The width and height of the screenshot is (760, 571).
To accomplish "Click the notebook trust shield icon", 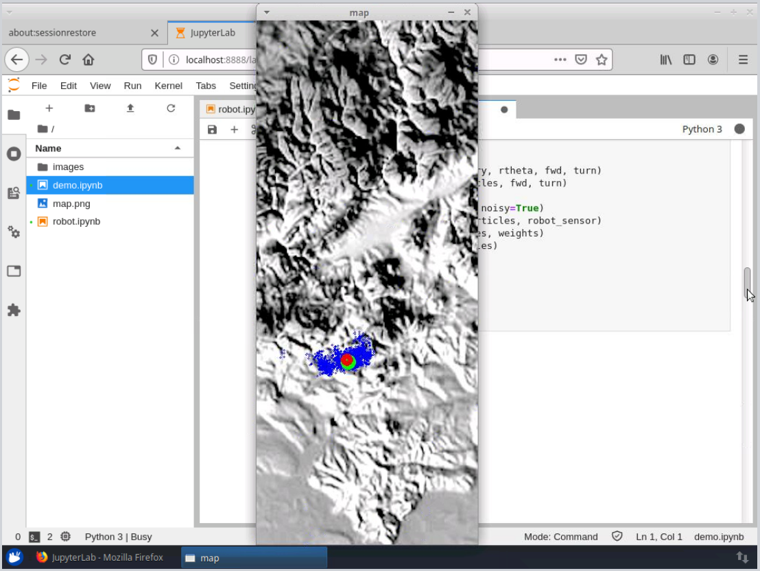I will (x=617, y=536).
